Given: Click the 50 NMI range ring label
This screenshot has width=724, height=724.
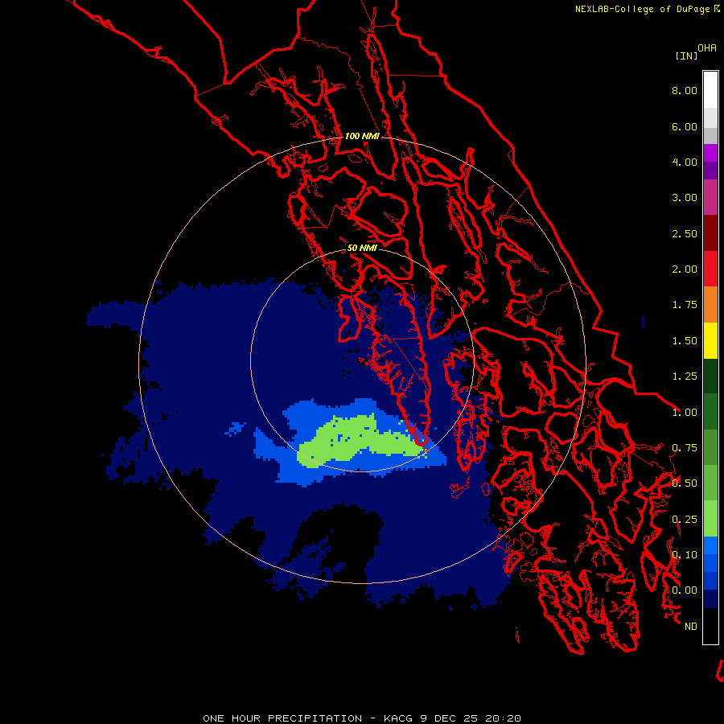Looking at the screenshot, I should click(x=362, y=248).
